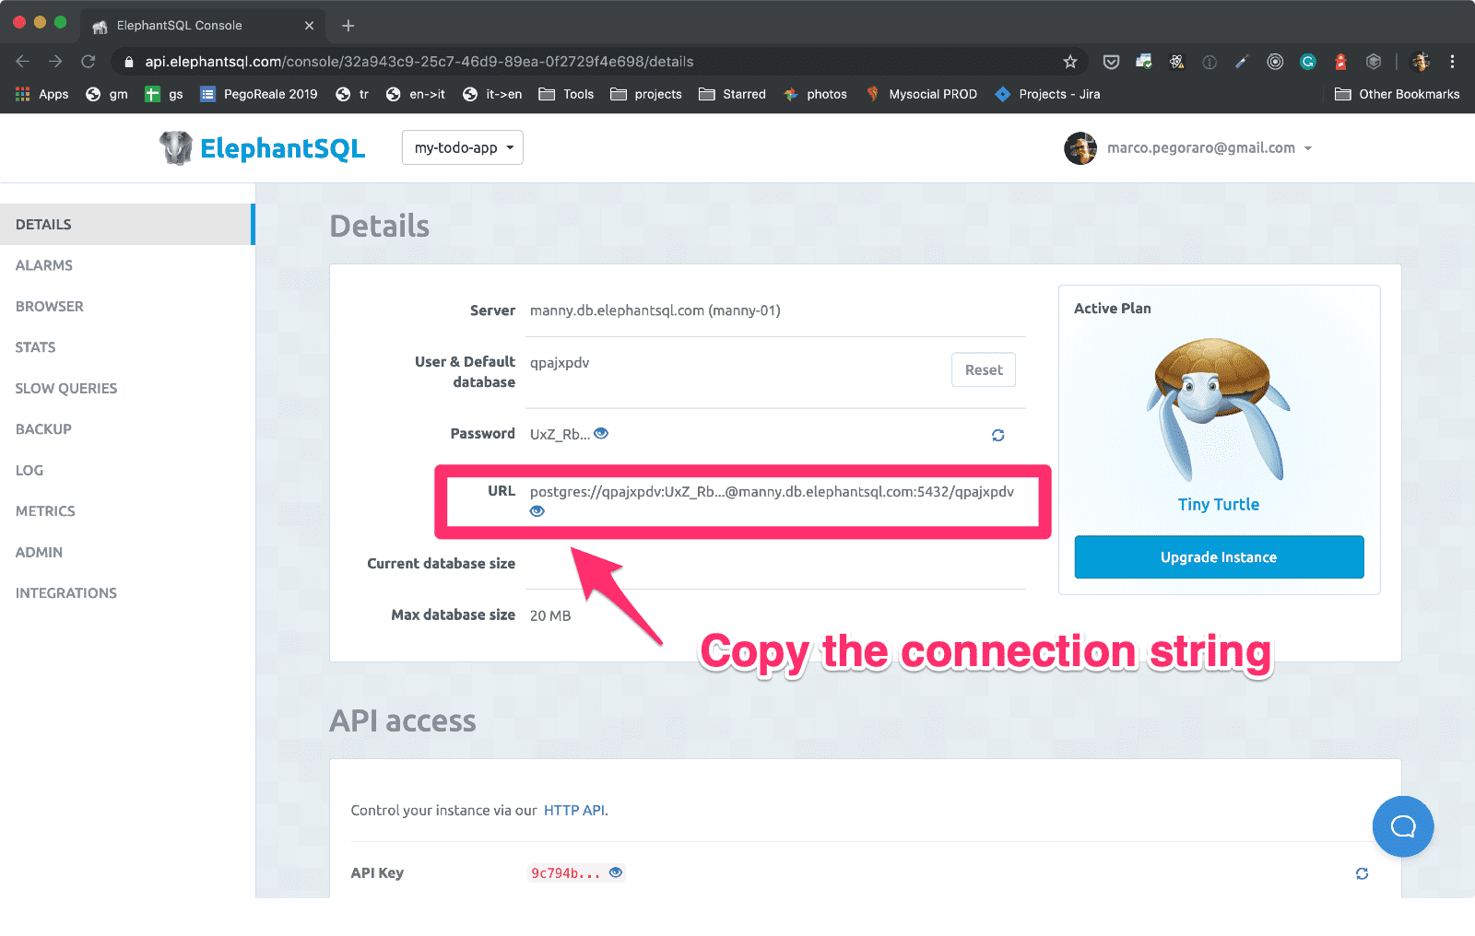Open the it->en translate bookmark

[492, 94]
